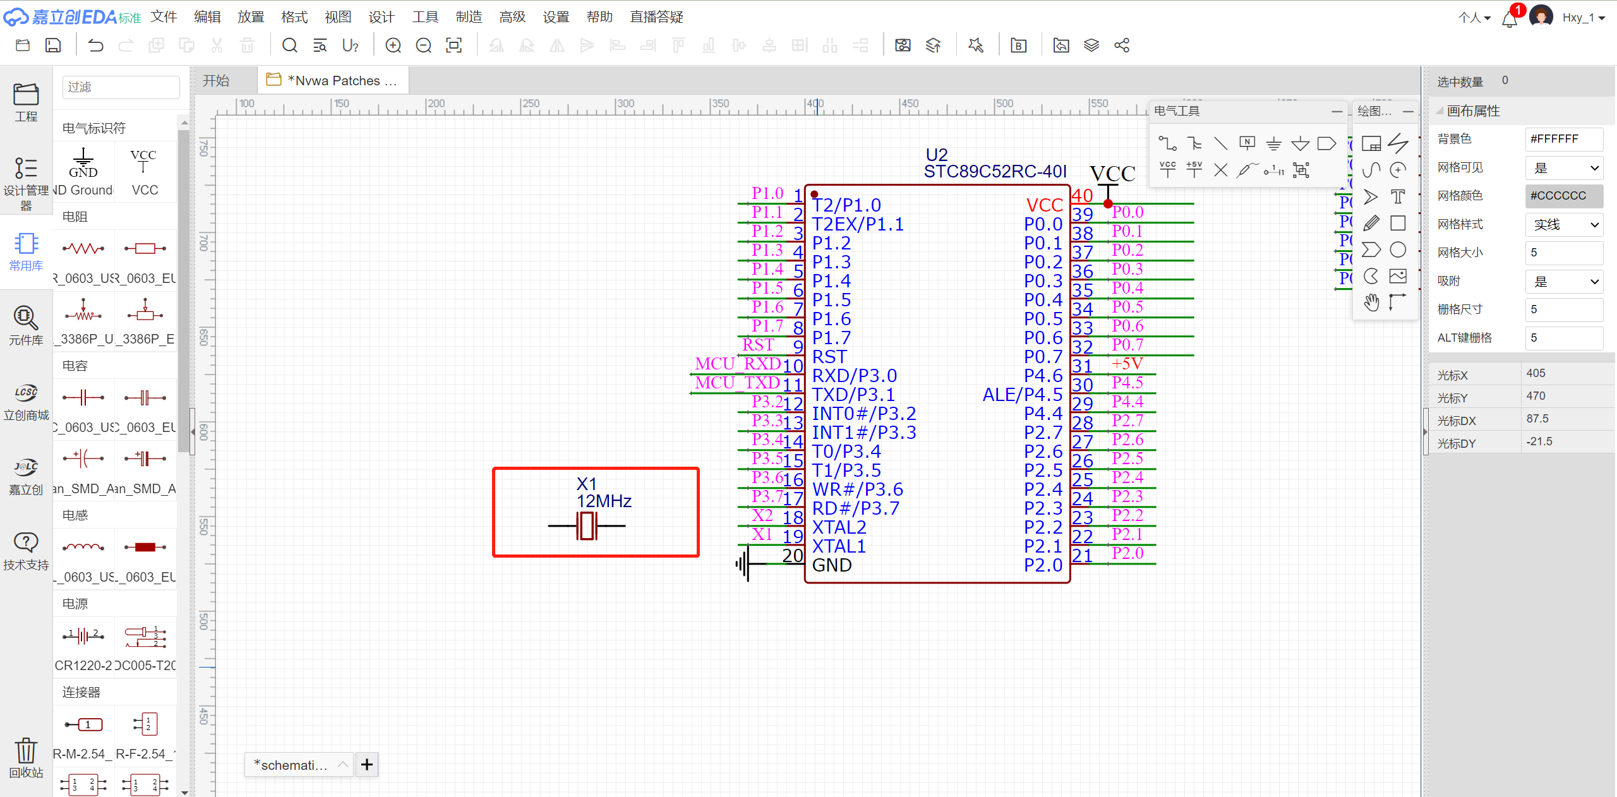Select the Wire tool in 电气工具
Image resolution: width=1617 pixels, height=797 pixels.
pos(1167,143)
